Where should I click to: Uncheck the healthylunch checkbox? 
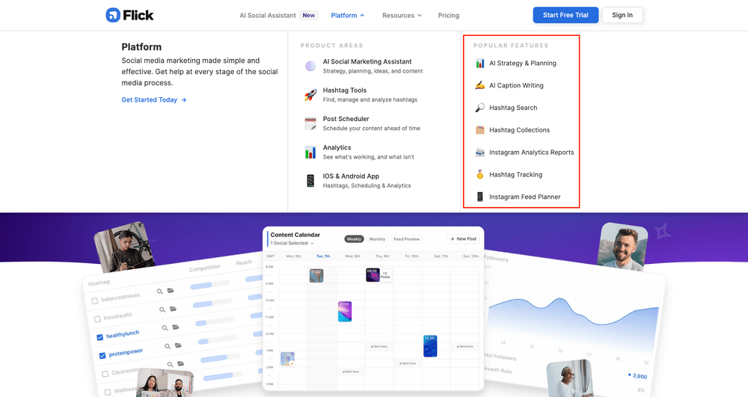99,337
